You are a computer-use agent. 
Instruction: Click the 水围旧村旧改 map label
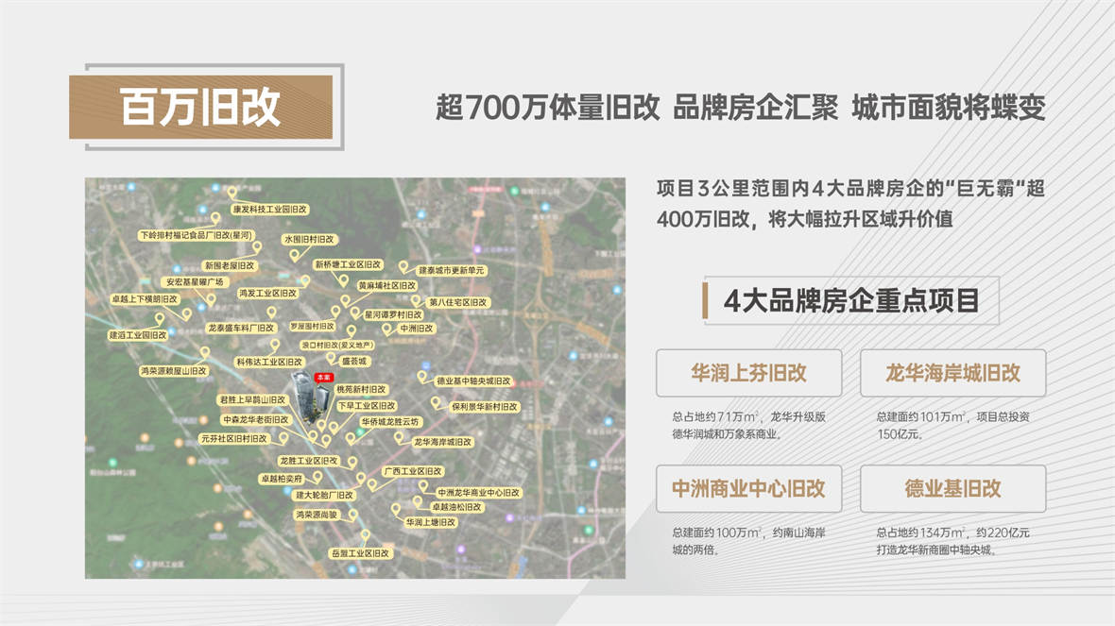click(x=309, y=240)
